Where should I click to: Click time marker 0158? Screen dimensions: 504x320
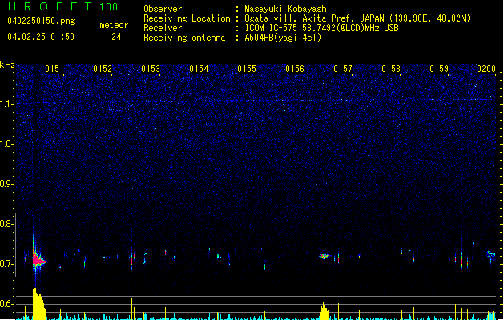pyautogui.click(x=391, y=69)
